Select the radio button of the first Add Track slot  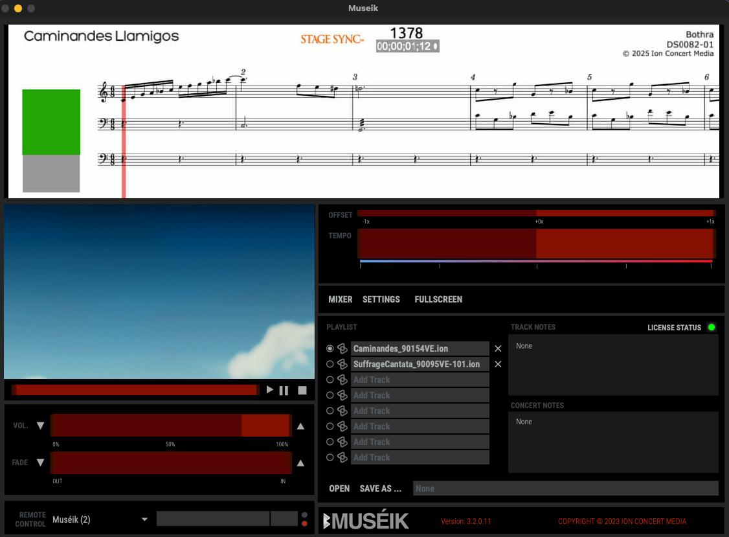(x=330, y=380)
